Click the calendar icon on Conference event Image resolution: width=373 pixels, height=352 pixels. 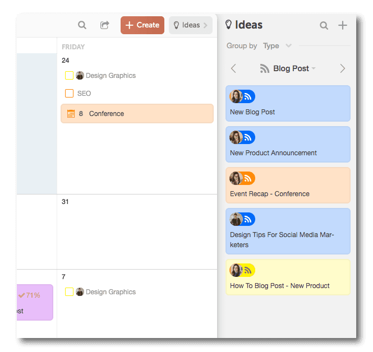71,114
